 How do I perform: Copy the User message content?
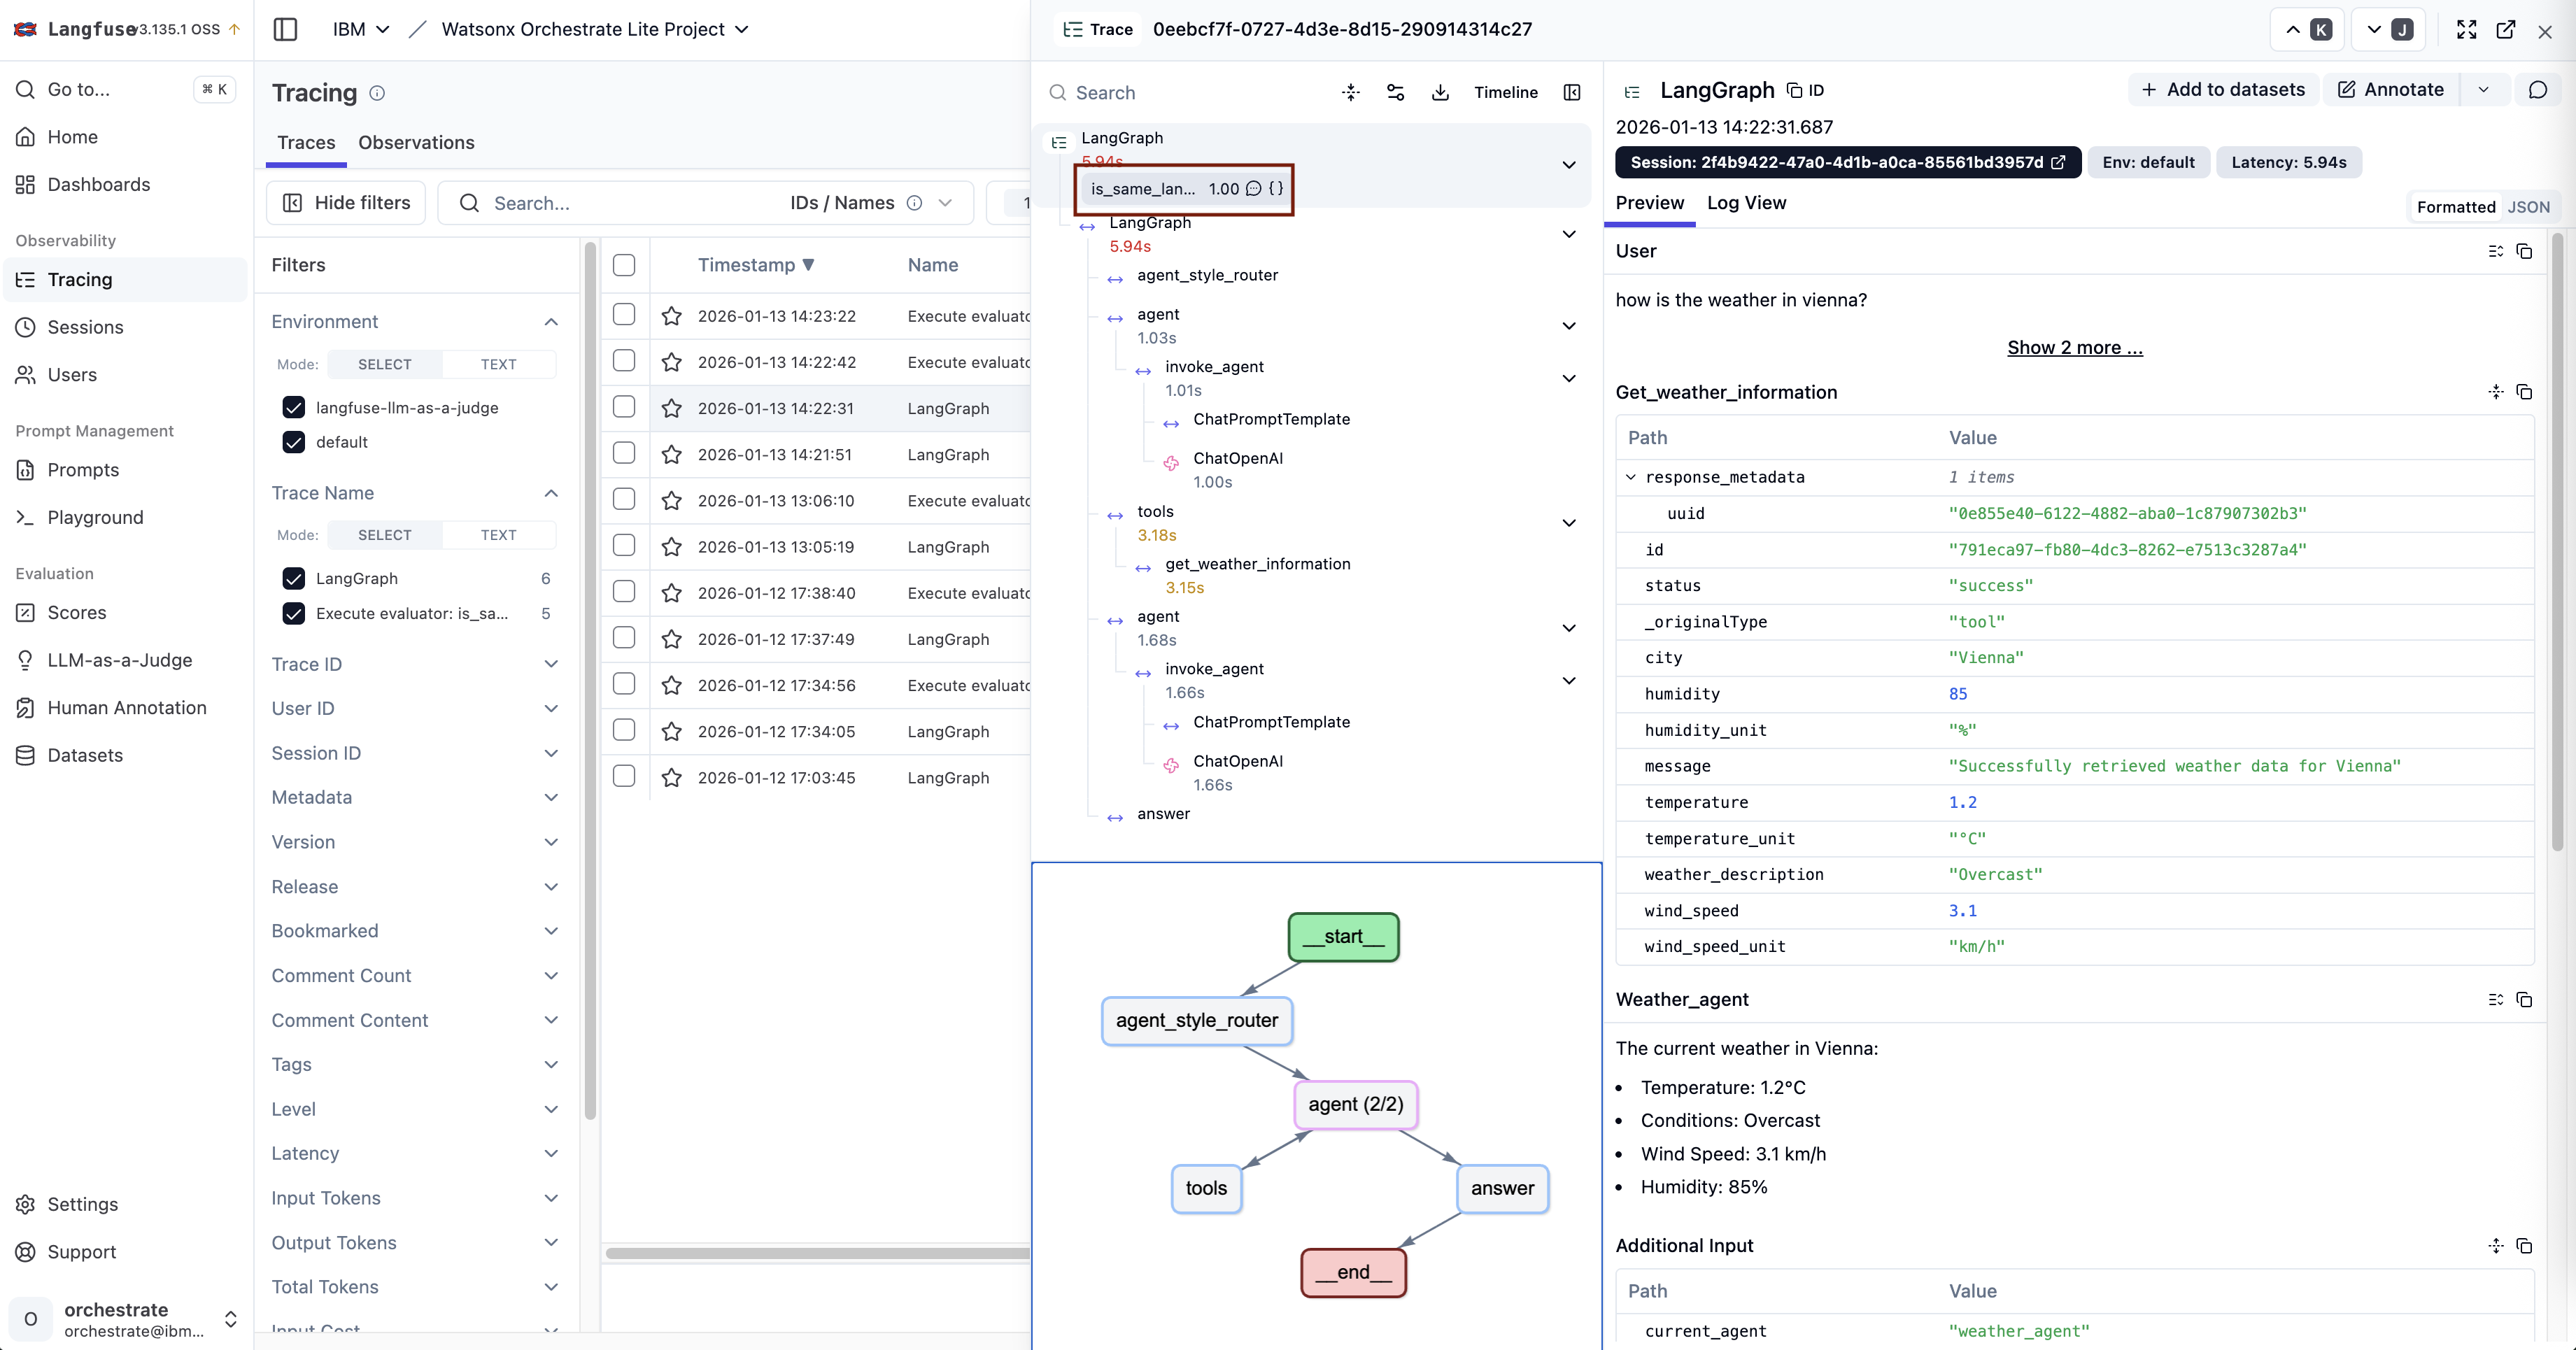point(2524,251)
